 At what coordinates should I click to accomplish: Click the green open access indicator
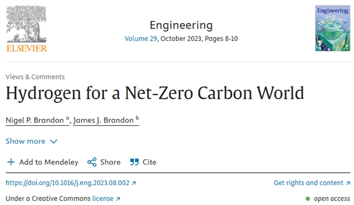[308, 199]
